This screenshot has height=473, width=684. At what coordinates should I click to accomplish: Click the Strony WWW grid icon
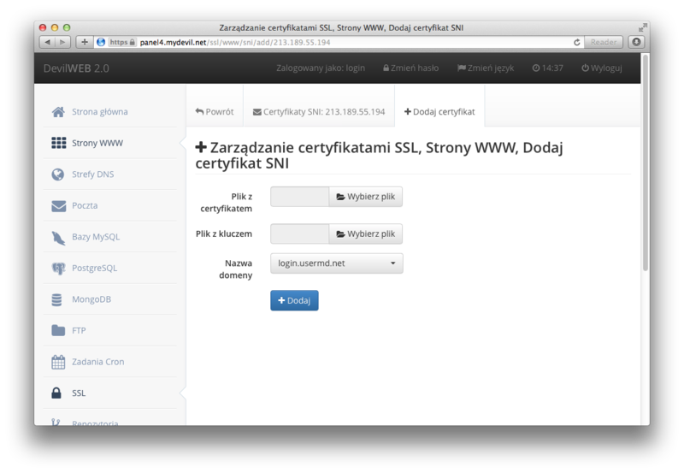point(58,143)
